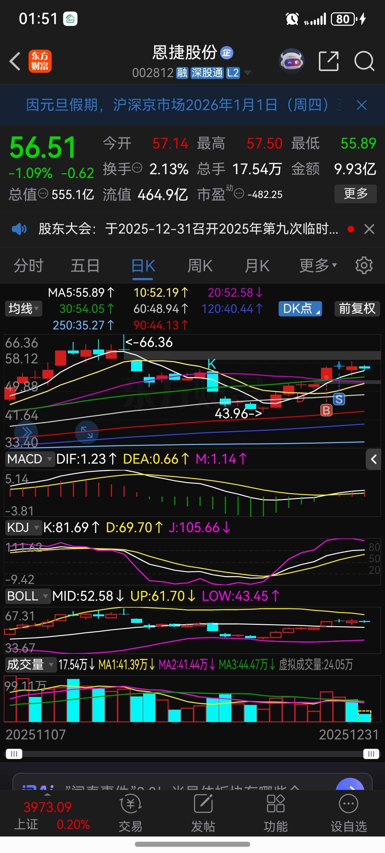Open the 股东大会 announcement text

tap(188, 229)
